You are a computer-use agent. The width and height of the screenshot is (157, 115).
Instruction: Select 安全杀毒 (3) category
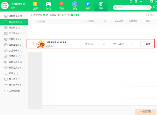(x=14, y=50)
